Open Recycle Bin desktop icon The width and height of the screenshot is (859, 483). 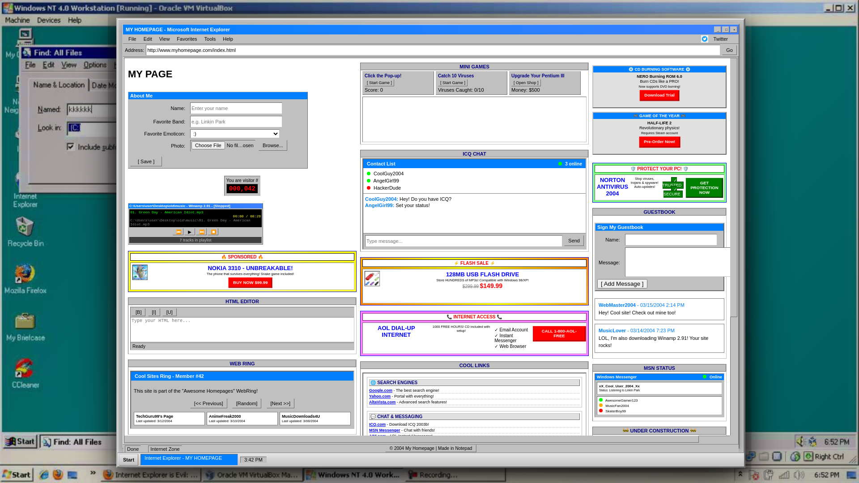tap(25, 232)
